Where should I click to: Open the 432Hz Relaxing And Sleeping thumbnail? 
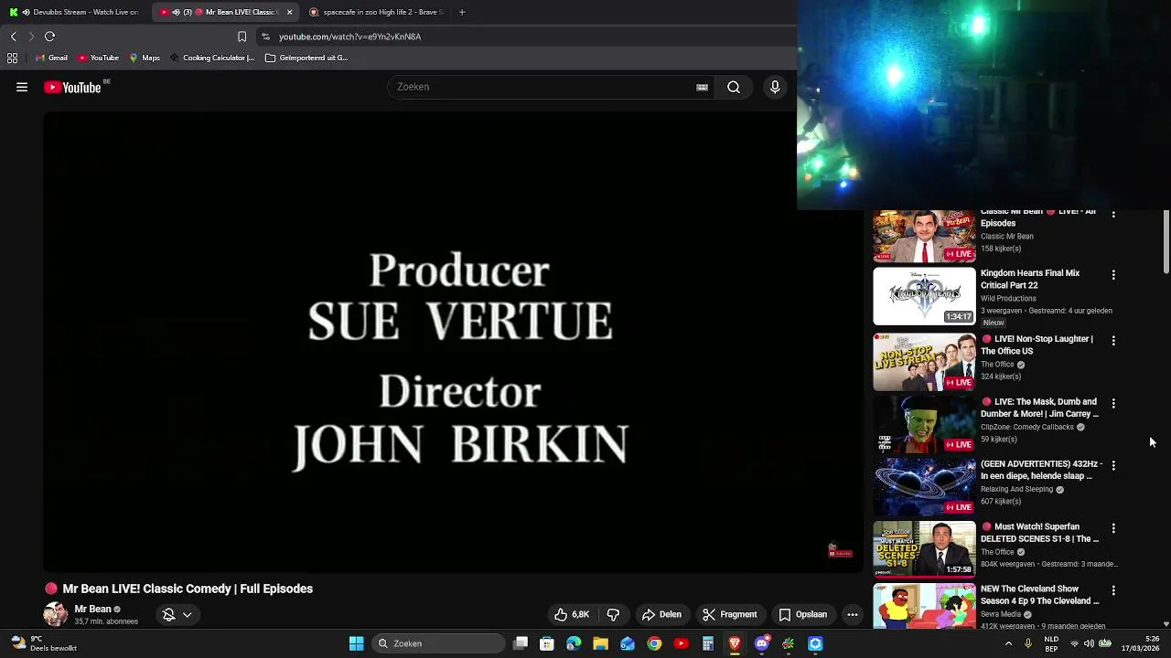point(924,487)
